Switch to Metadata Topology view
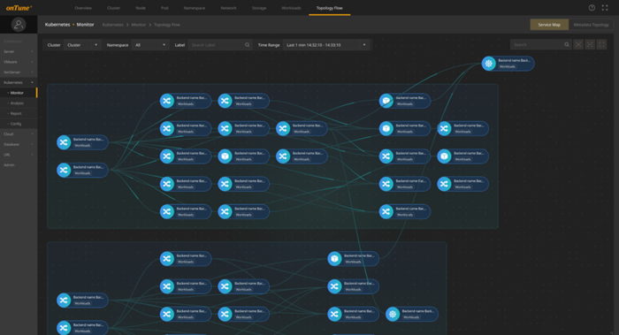 coord(591,25)
